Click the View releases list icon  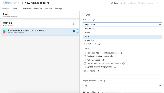coord(139,3)
